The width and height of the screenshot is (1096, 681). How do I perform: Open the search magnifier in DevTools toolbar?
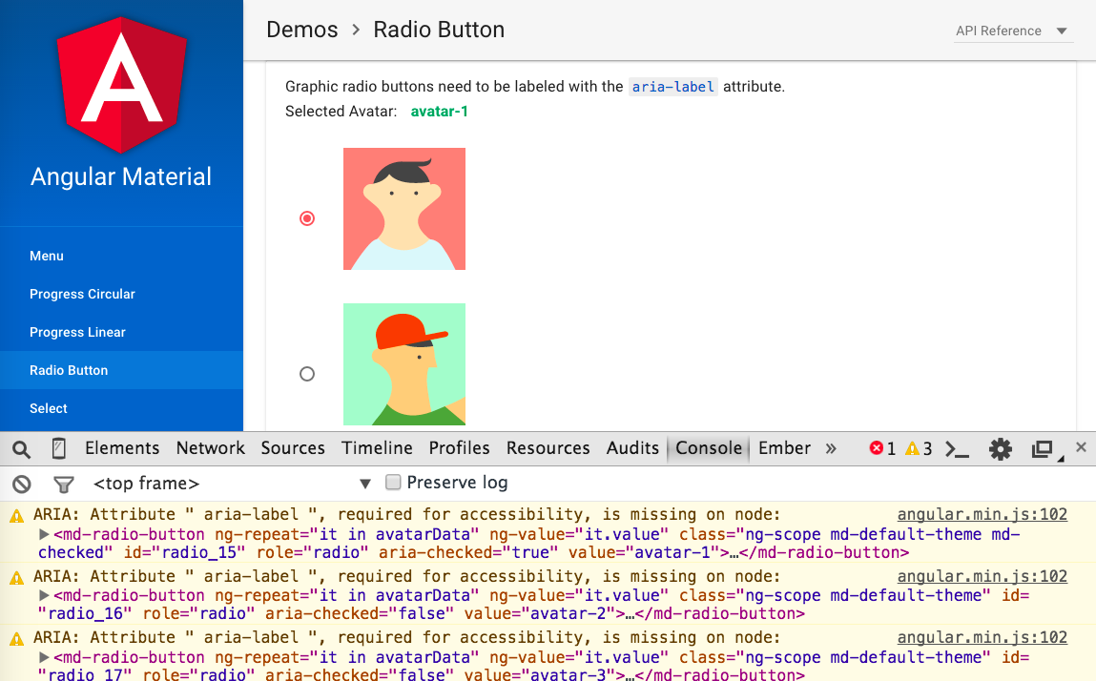(21, 447)
